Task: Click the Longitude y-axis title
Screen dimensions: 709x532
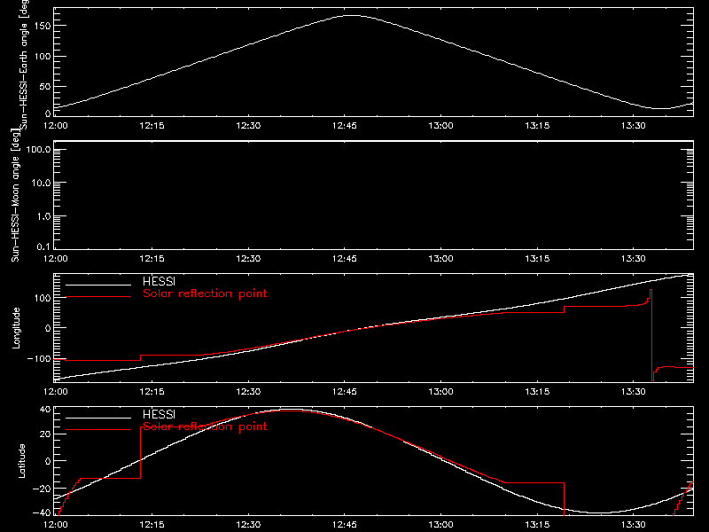Action: (16, 328)
